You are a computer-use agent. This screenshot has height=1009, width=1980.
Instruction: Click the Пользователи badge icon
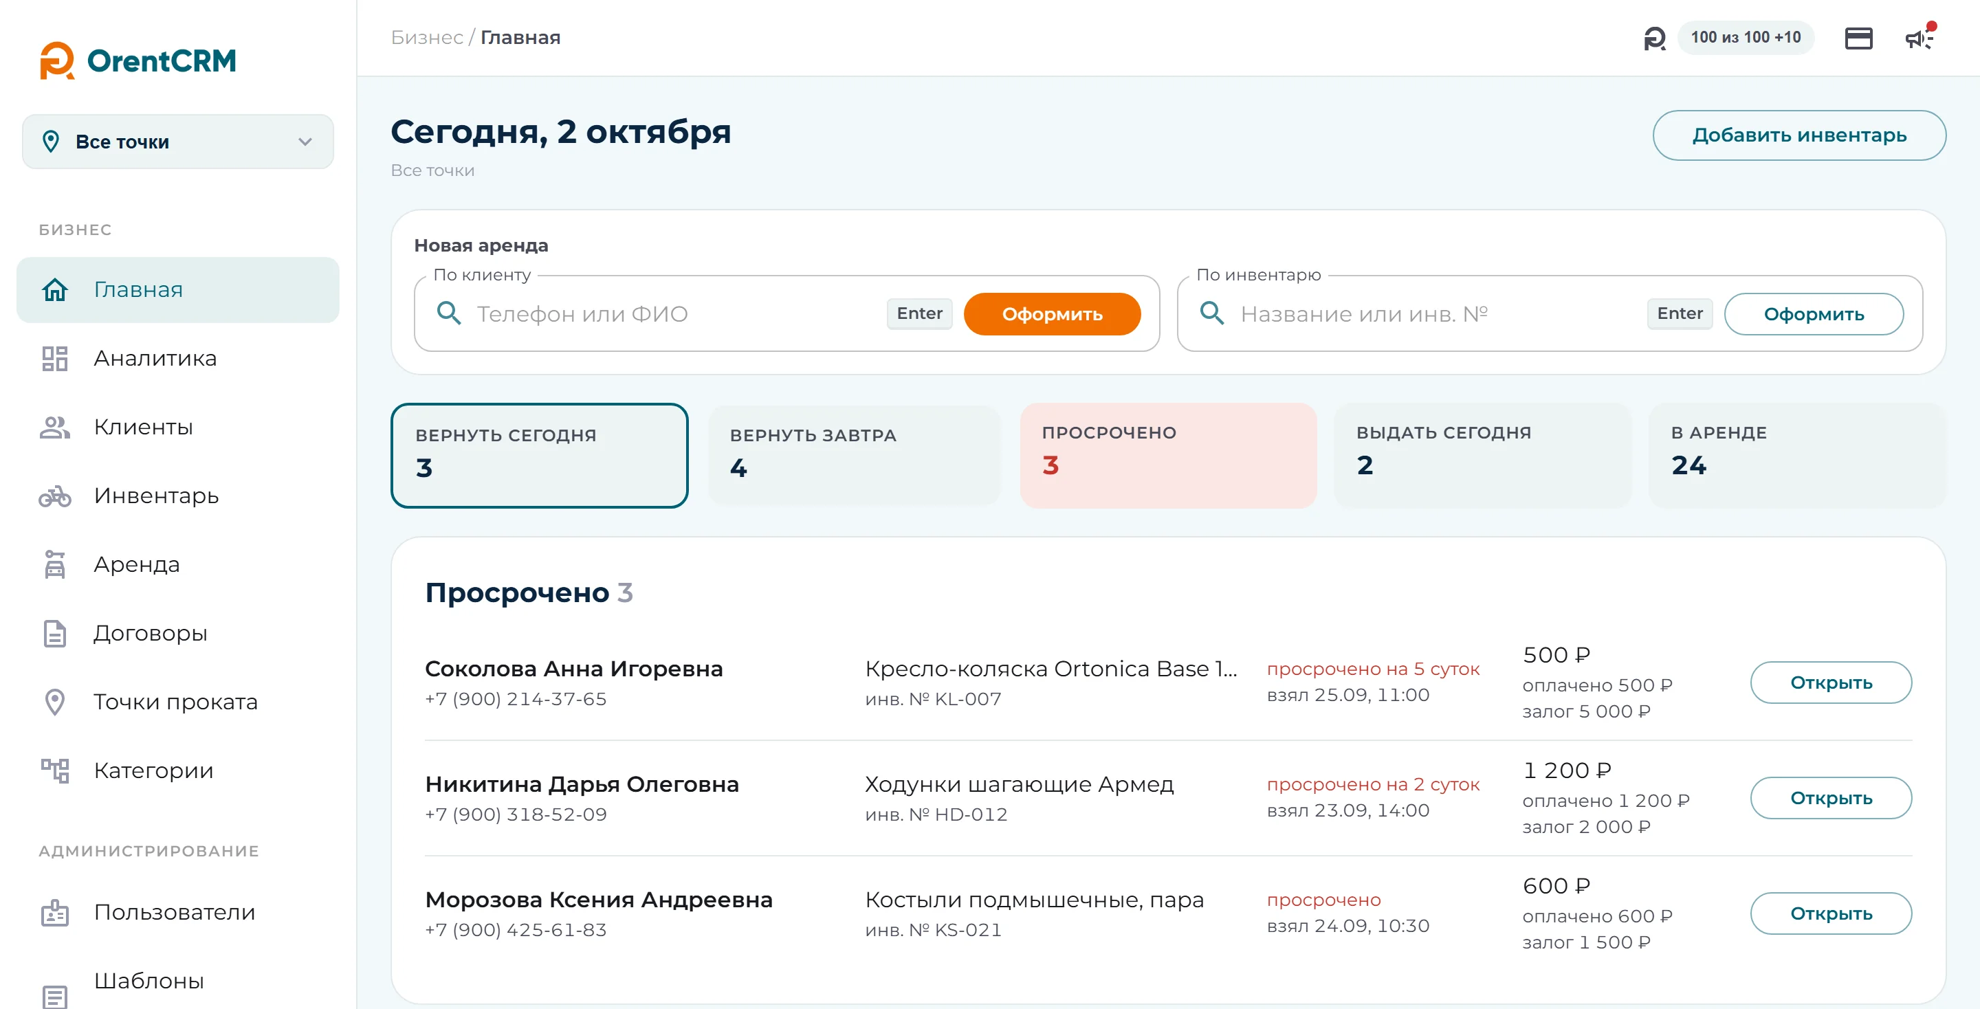(x=54, y=912)
